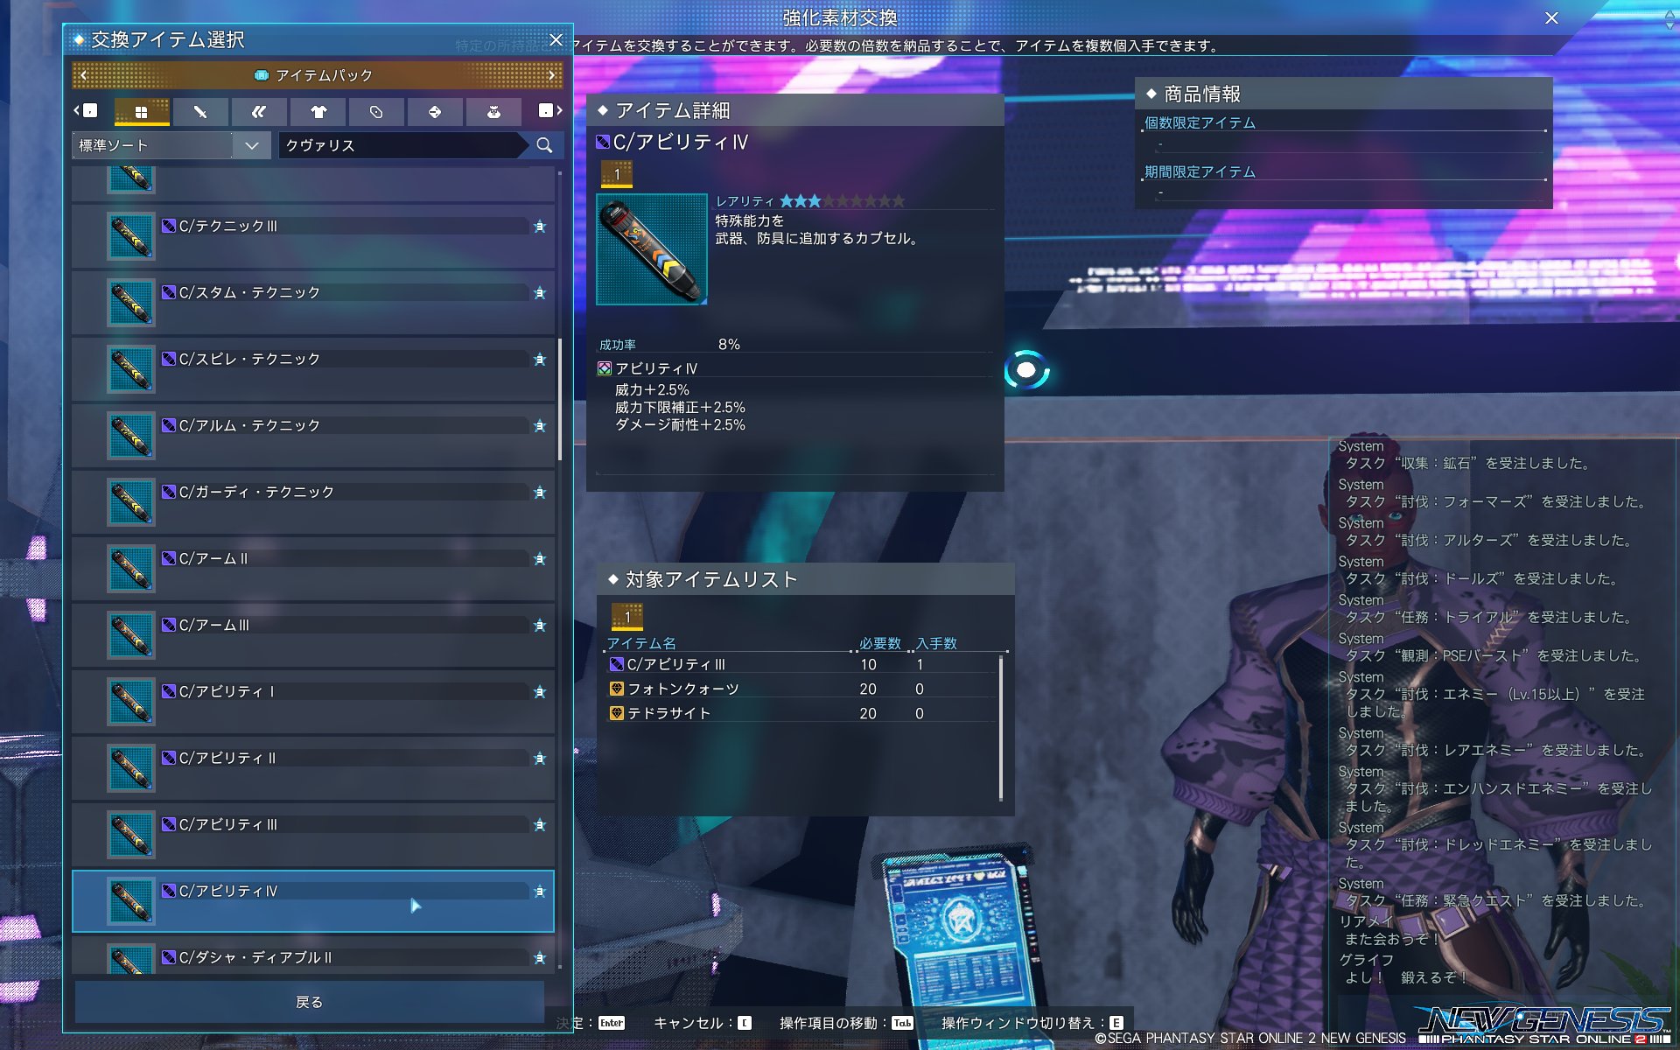
Task: Select the C/ダシャ・ディアブルⅡ row
Action: tap(313, 955)
